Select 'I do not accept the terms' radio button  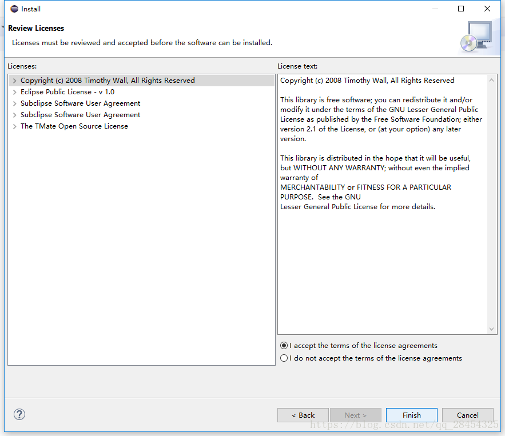coord(284,358)
